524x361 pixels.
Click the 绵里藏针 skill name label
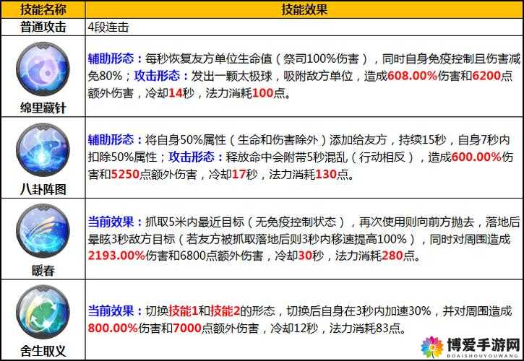(43, 108)
